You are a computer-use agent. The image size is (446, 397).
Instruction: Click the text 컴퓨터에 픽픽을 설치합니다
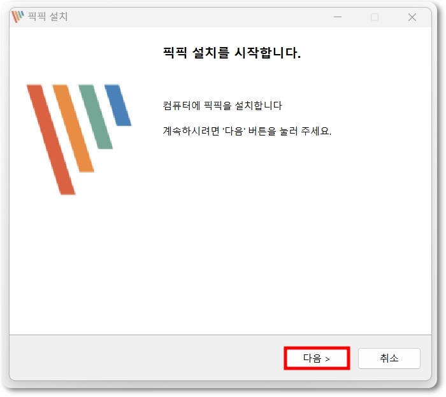tap(222, 106)
